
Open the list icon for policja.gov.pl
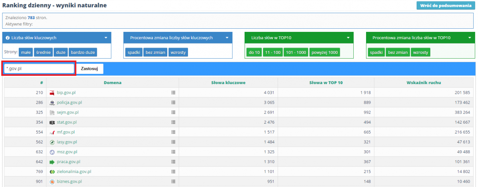point(173,102)
